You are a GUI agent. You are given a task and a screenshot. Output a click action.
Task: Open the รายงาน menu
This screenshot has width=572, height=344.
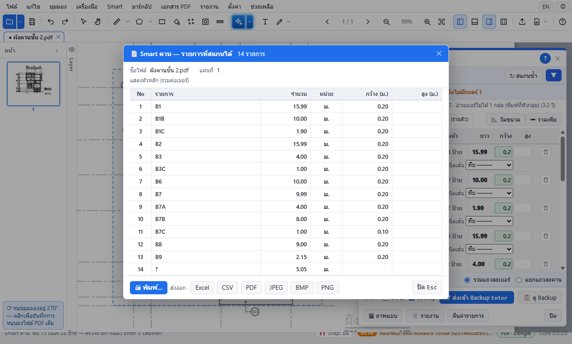pos(209,7)
